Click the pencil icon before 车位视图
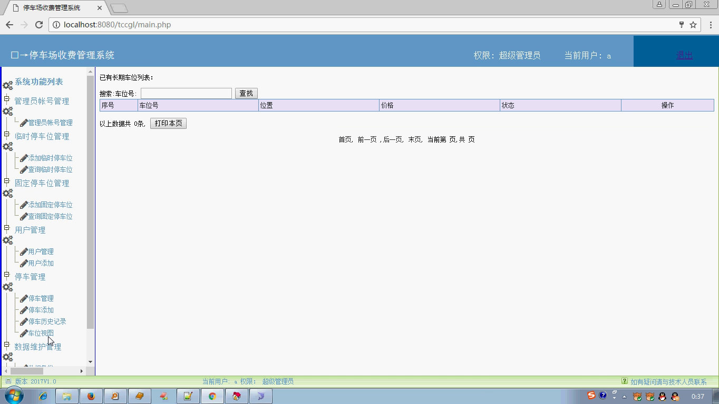719x404 pixels. [x=24, y=333]
